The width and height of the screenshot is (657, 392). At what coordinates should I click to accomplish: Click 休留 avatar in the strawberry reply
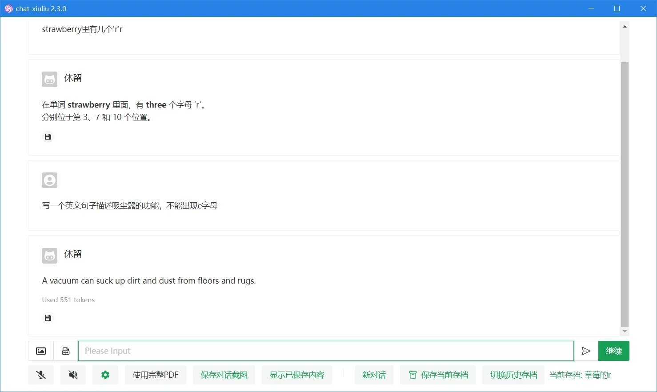50,80
